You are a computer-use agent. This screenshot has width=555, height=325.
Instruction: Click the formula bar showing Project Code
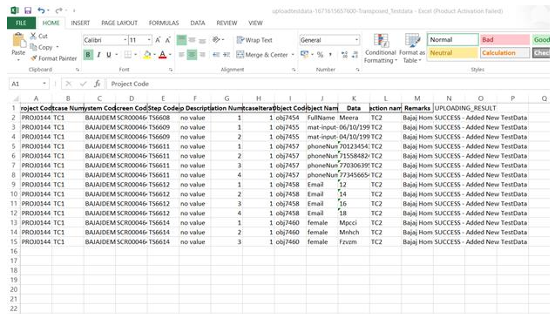[328, 84]
